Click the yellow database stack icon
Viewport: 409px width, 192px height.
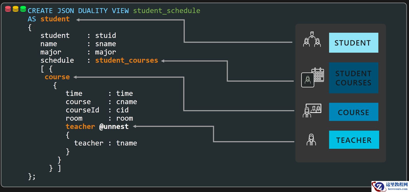tap(16, 9)
